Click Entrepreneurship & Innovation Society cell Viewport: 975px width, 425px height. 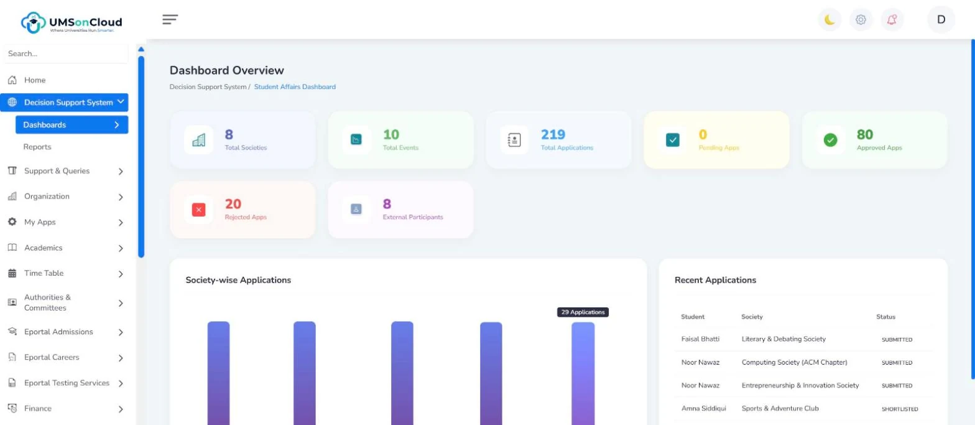[x=800, y=385]
